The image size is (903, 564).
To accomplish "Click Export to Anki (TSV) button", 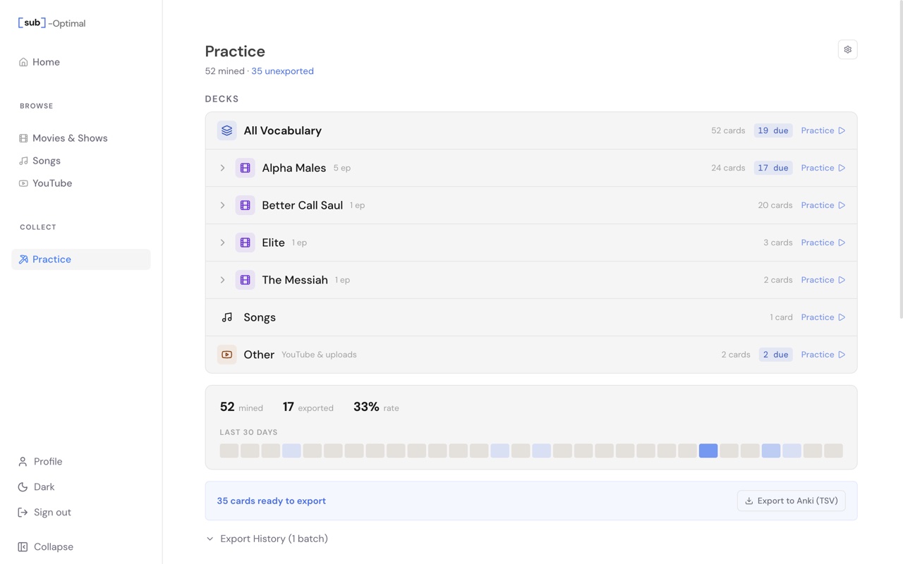I will tap(791, 501).
